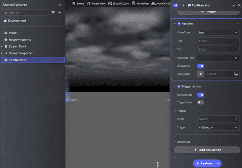Image resolution: width=242 pixels, height=168 pixels.
Task: Add a new entity in Scene Explorer
Action: click(60, 13)
